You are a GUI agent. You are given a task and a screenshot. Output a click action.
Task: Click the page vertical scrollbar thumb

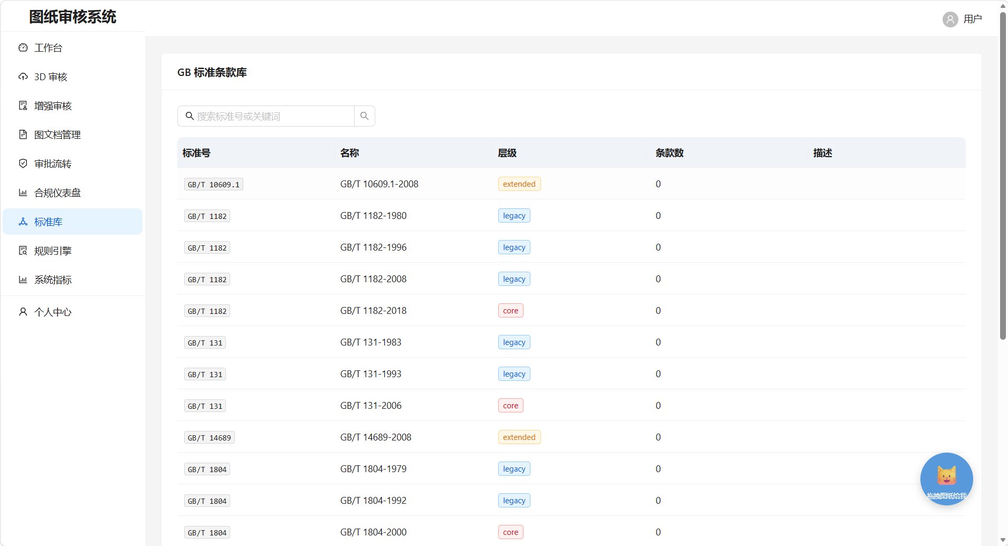pyautogui.click(x=1003, y=175)
